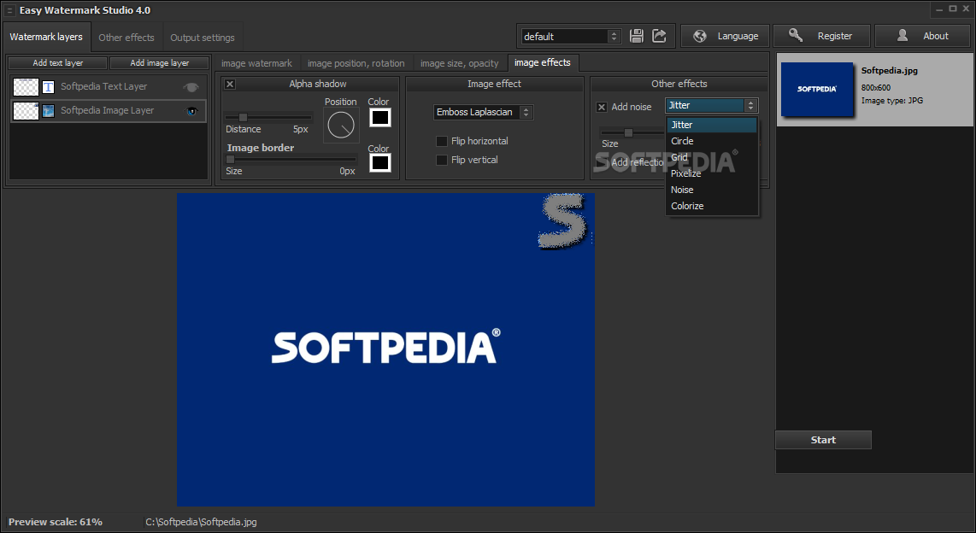Click the Preview scale: 61% status text
The height and width of the screenshot is (533, 976).
tap(56, 522)
